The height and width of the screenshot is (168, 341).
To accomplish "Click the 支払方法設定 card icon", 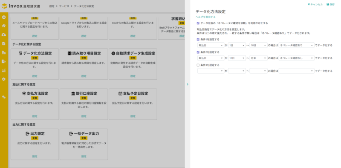I will (x=24, y=93).
